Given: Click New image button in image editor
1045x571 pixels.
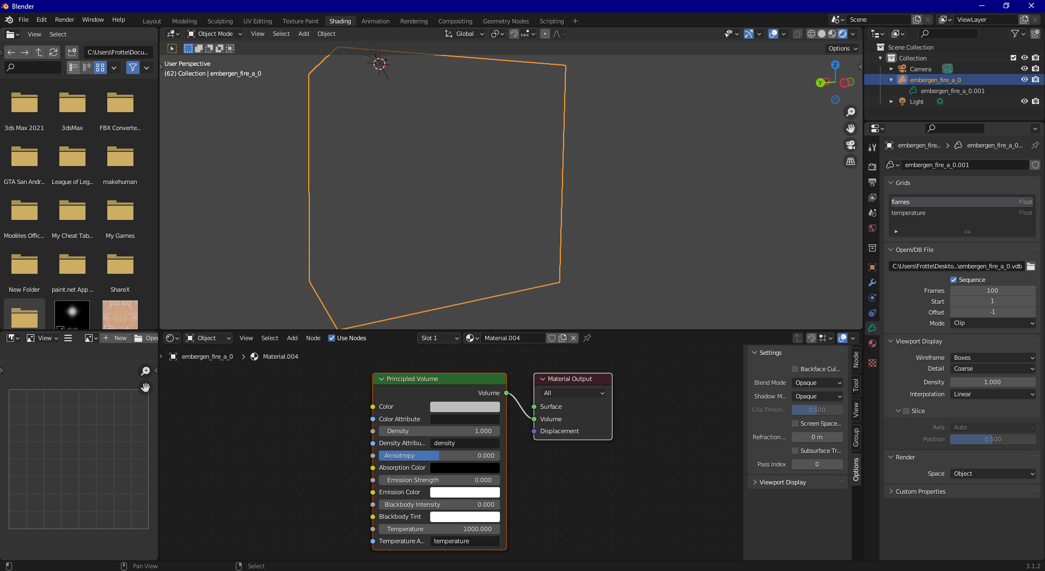Looking at the screenshot, I should 115,338.
